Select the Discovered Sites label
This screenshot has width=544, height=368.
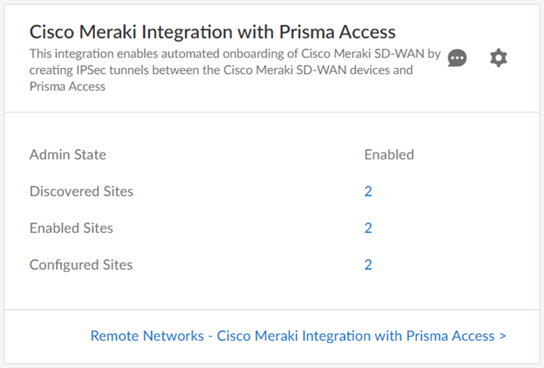[82, 191]
